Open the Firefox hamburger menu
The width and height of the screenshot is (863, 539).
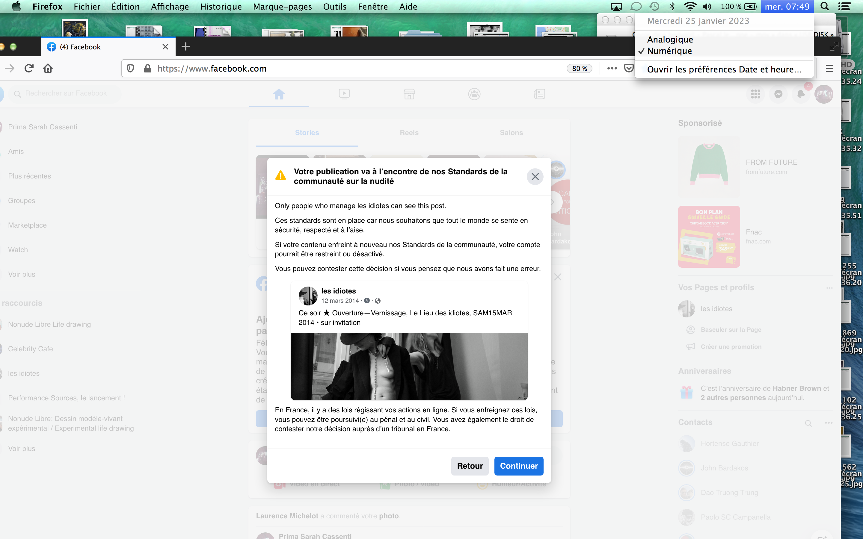(829, 69)
